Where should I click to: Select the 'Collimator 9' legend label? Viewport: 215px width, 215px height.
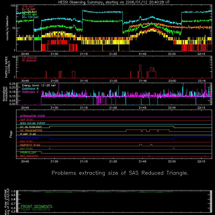[x=30, y=92]
